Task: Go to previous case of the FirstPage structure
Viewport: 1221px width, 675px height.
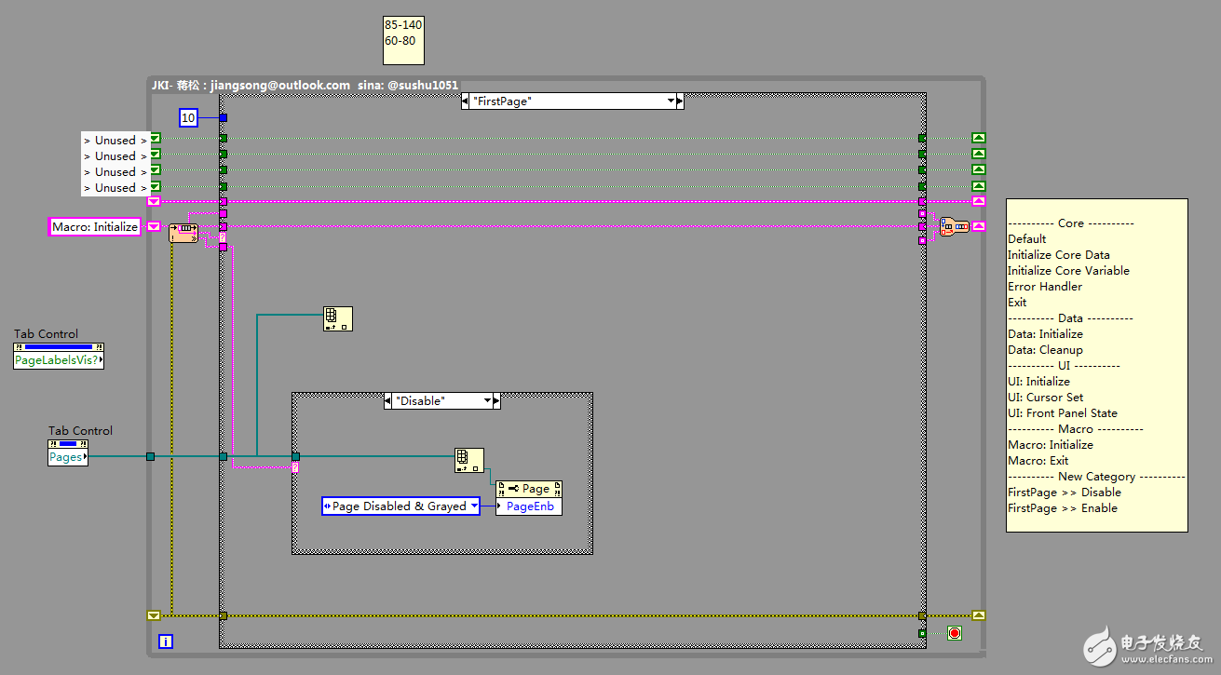Action: coord(466,101)
